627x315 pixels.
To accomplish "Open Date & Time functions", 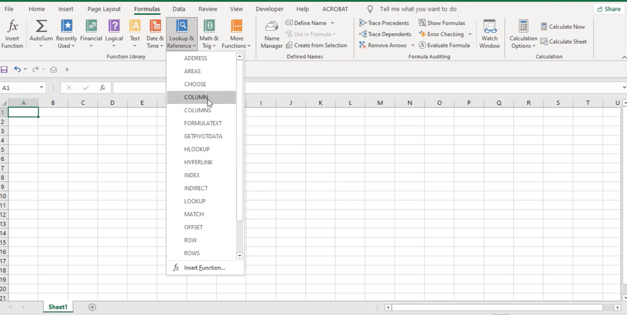I will 155,34.
